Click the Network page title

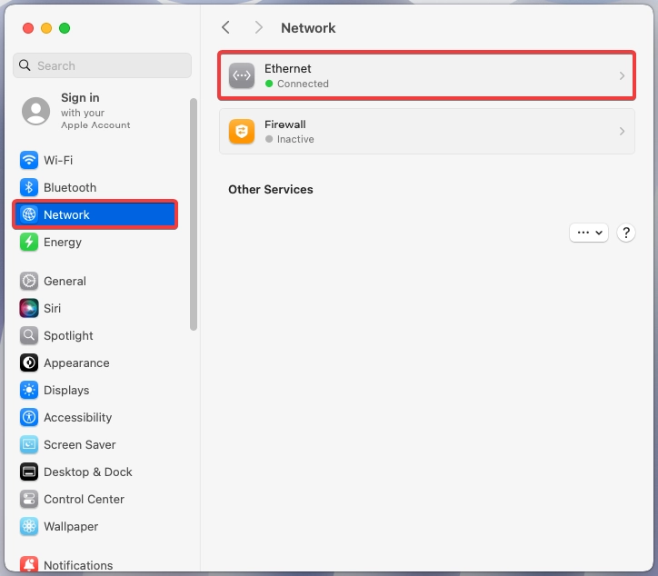click(308, 27)
